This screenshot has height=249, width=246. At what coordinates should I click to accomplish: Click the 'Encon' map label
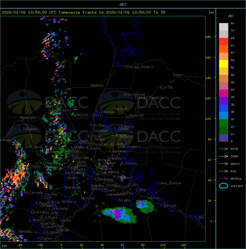177,75
